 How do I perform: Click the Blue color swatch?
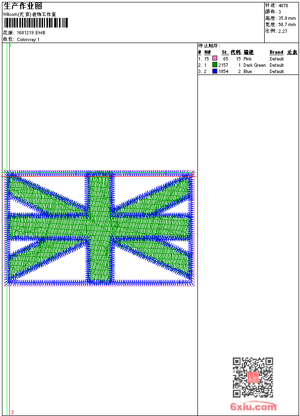tap(215, 71)
